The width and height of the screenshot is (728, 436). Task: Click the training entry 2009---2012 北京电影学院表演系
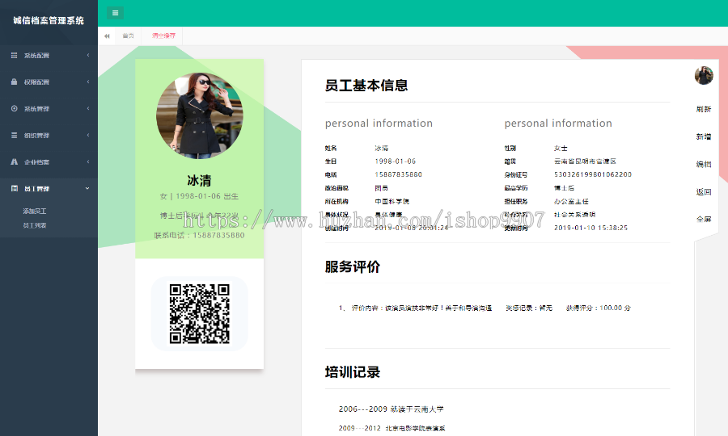pyautogui.click(x=392, y=428)
